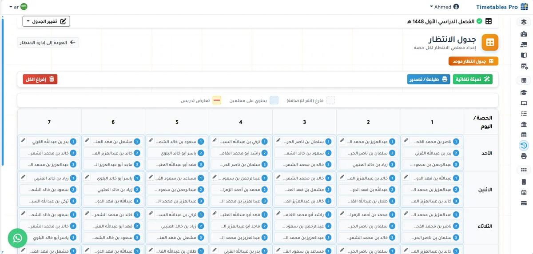Open the checklist icon in the sidebar
Image resolution: width=533 pixels, height=254 pixels.
(524, 114)
